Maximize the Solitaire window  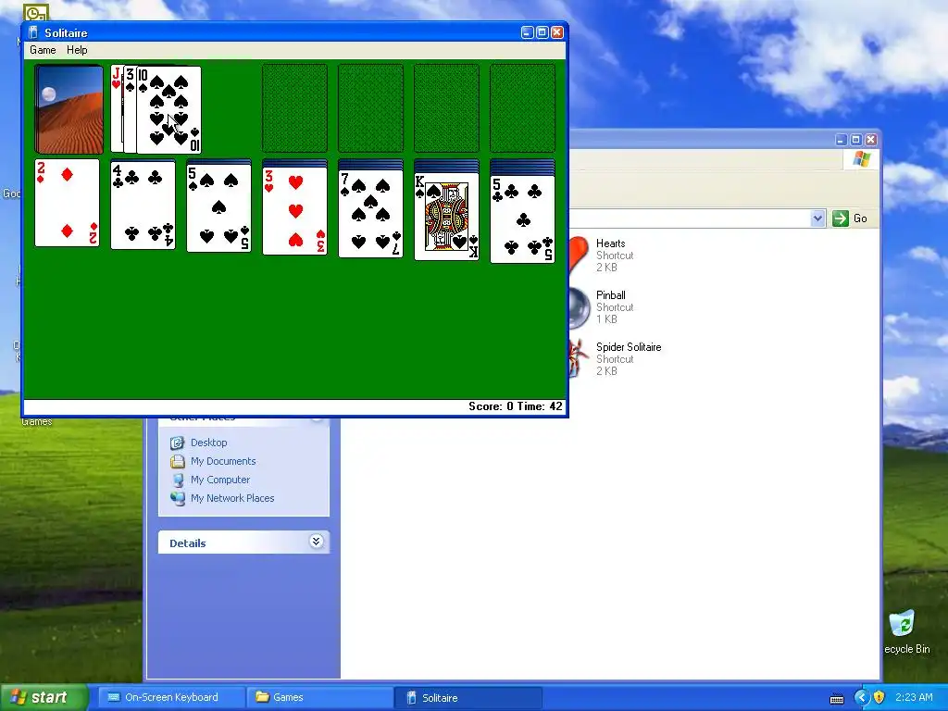543,32
